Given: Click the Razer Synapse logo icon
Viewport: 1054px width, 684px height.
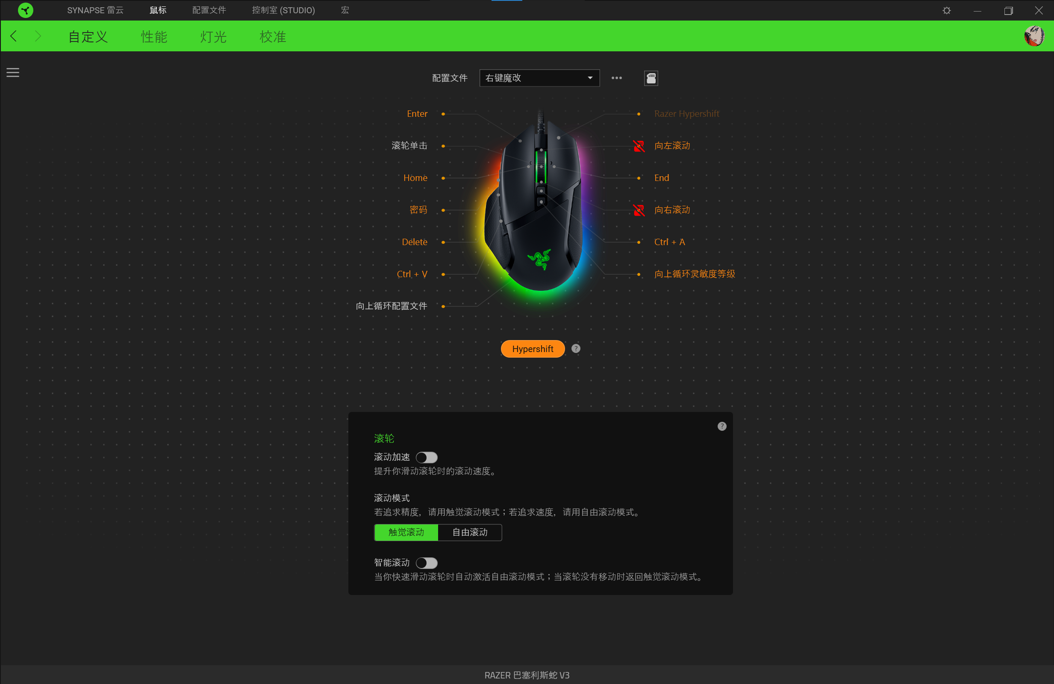Looking at the screenshot, I should (26, 10).
